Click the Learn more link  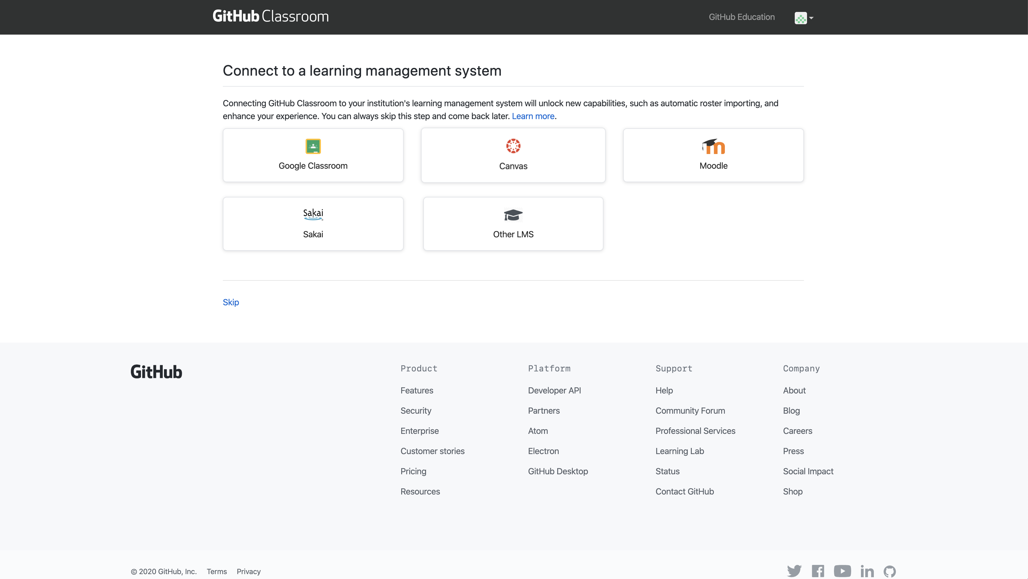533,116
